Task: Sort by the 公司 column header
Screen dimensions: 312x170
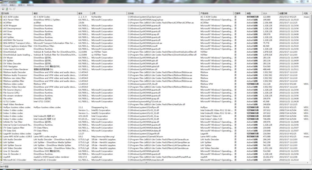Action: click(109, 13)
